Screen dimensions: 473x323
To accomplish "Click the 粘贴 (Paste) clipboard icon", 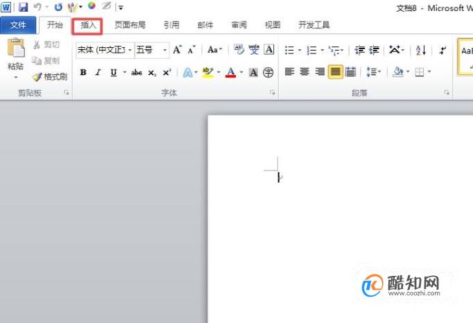I will point(16,49).
